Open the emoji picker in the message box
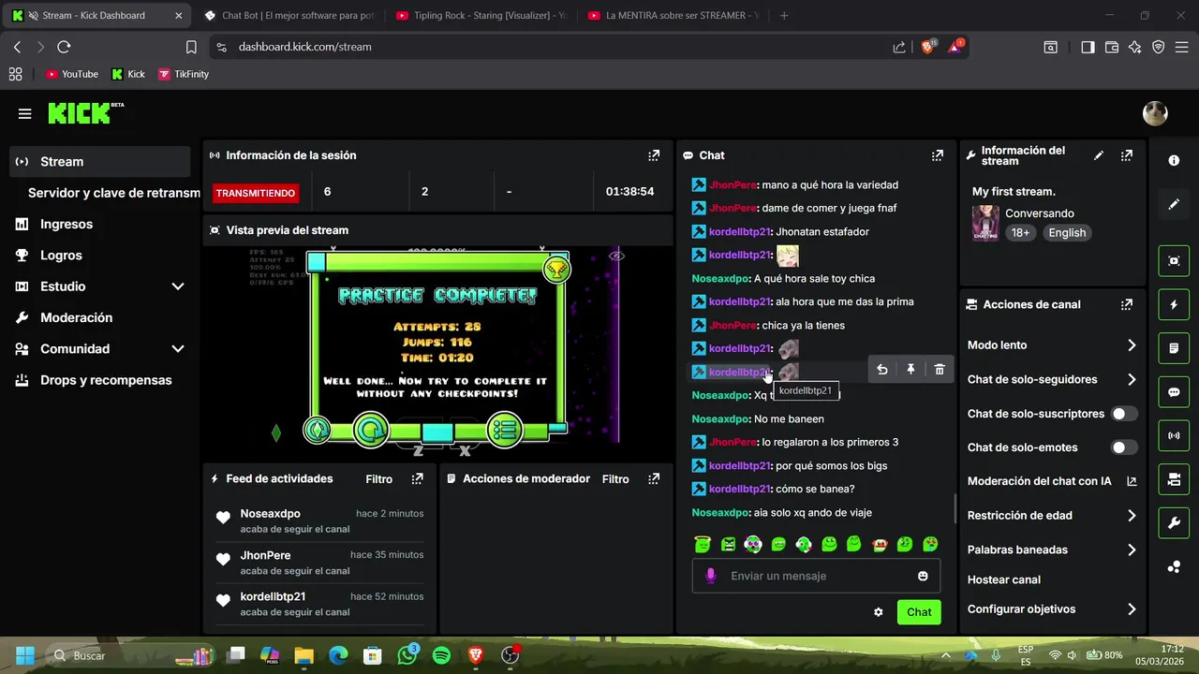 tap(923, 576)
